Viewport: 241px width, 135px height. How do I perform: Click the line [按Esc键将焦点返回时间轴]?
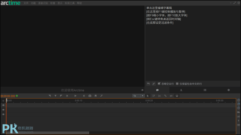pyautogui.click(x=164, y=19)
